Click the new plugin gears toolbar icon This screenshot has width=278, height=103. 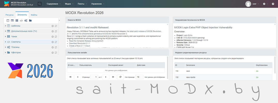[26, 21]
